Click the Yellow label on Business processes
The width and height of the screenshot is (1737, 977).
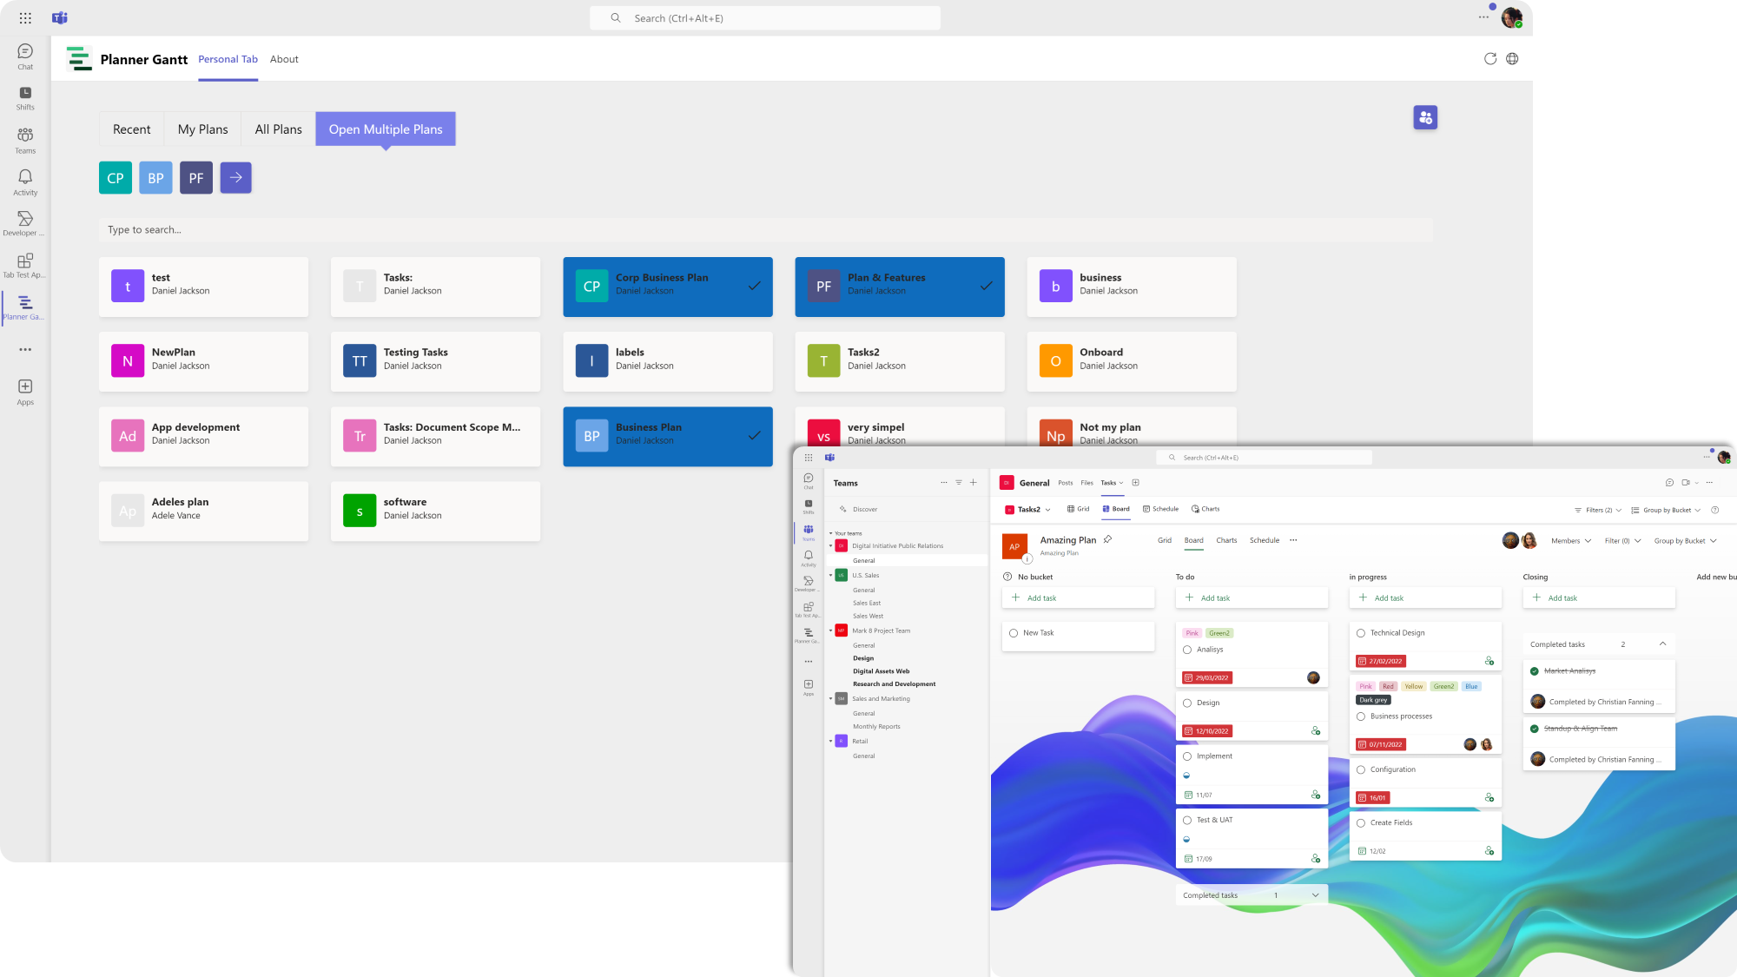click(x=1414, y=686)
